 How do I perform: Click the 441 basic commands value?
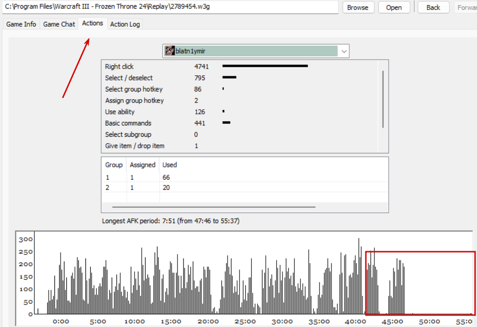click(200, 123)
